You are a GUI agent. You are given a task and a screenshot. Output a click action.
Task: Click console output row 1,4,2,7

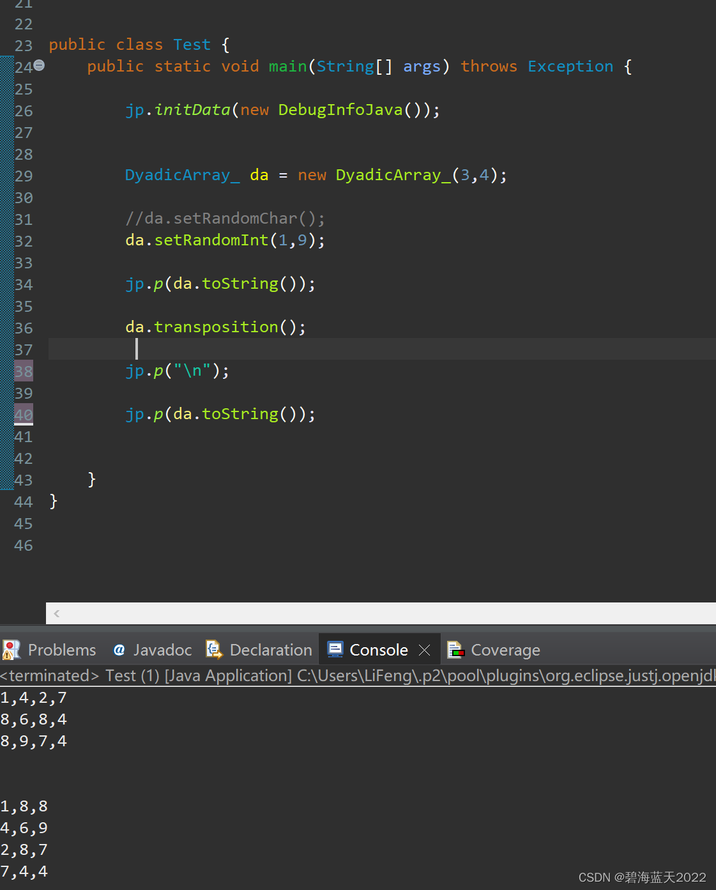point(34,698)
